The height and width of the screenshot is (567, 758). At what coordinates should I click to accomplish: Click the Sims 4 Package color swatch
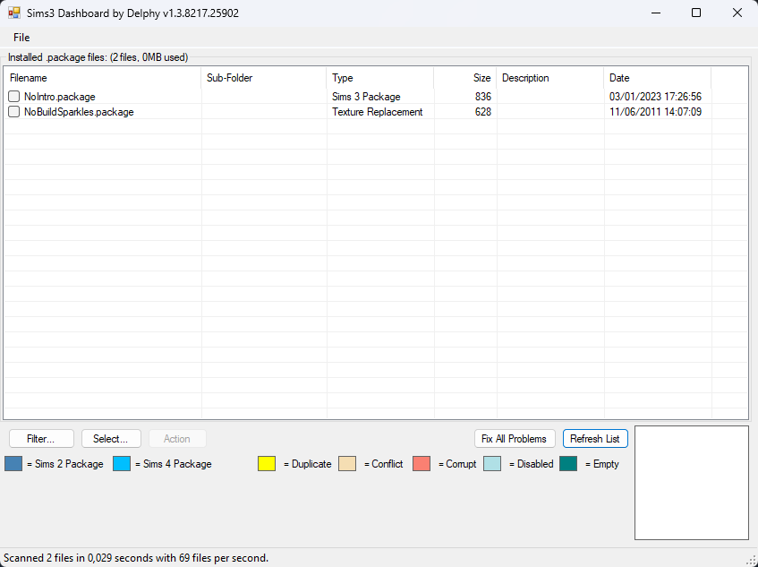click(x=122, y=463)
